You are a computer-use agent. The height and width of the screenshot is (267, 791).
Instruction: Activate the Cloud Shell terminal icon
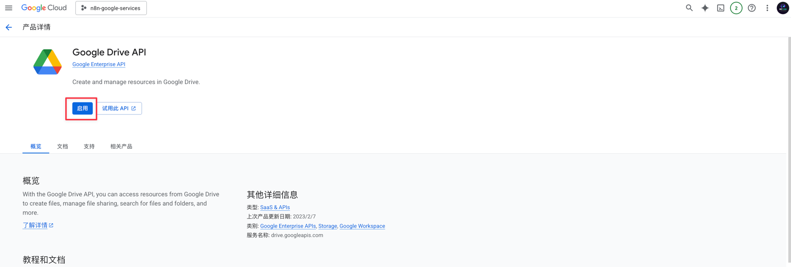720,8
